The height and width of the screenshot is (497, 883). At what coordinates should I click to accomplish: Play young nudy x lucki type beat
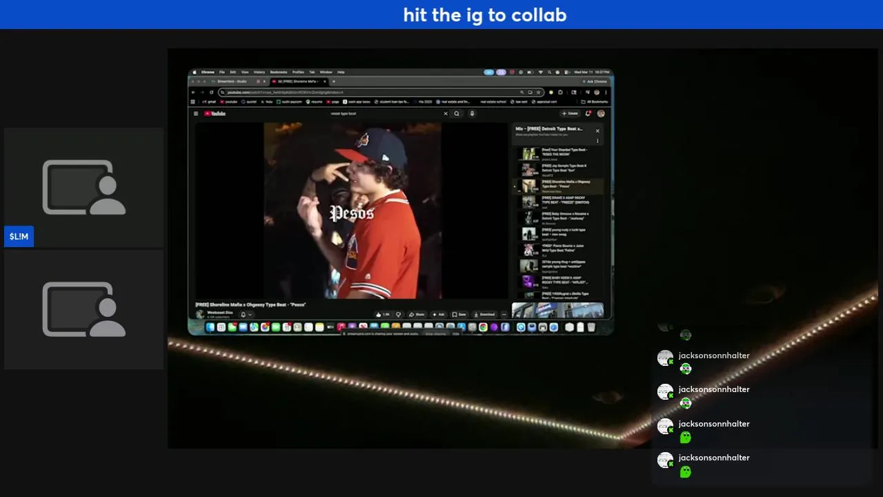tap(557, 234)
